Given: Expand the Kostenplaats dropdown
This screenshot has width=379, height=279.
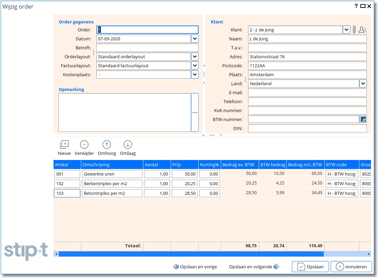Looking at the screenshot, I should coord(195,75).
